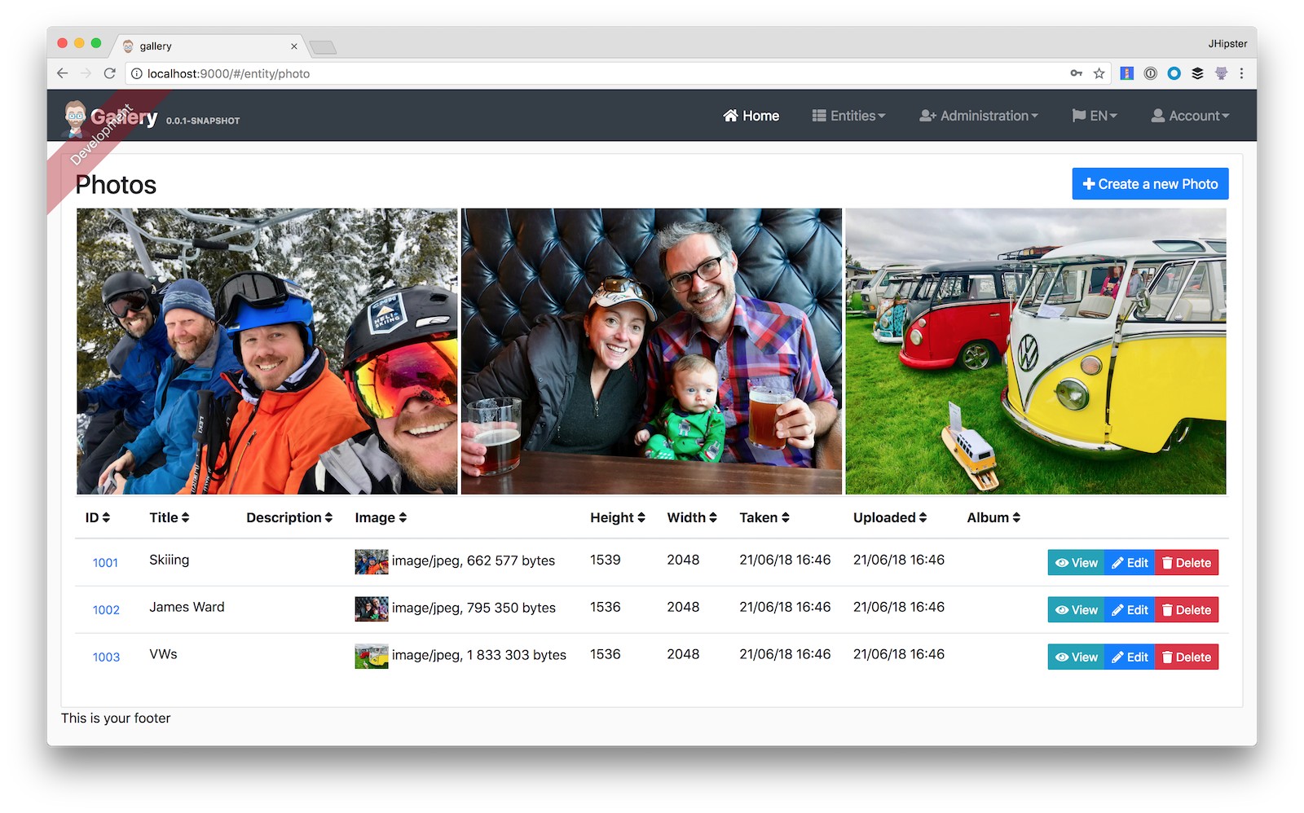Open the Administration dropdown
Screen dimensions: 1304x813
(x=978, y=116)
